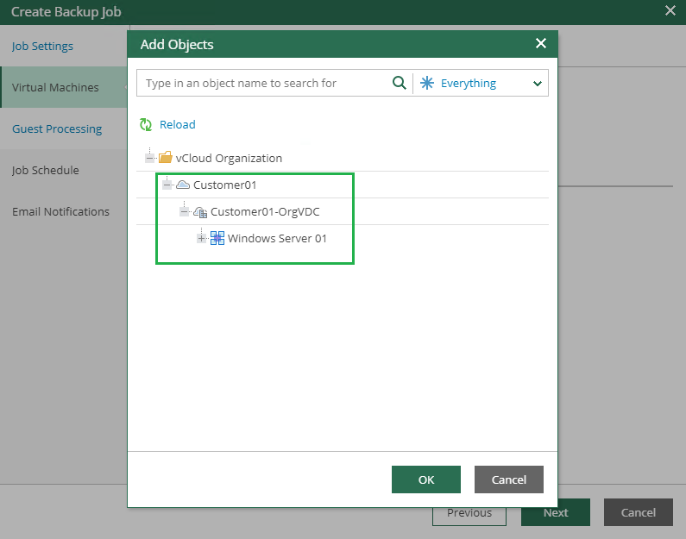686x539 pixels.
Task: Open the Everything object type dropdown
Action: click(538, 84)
